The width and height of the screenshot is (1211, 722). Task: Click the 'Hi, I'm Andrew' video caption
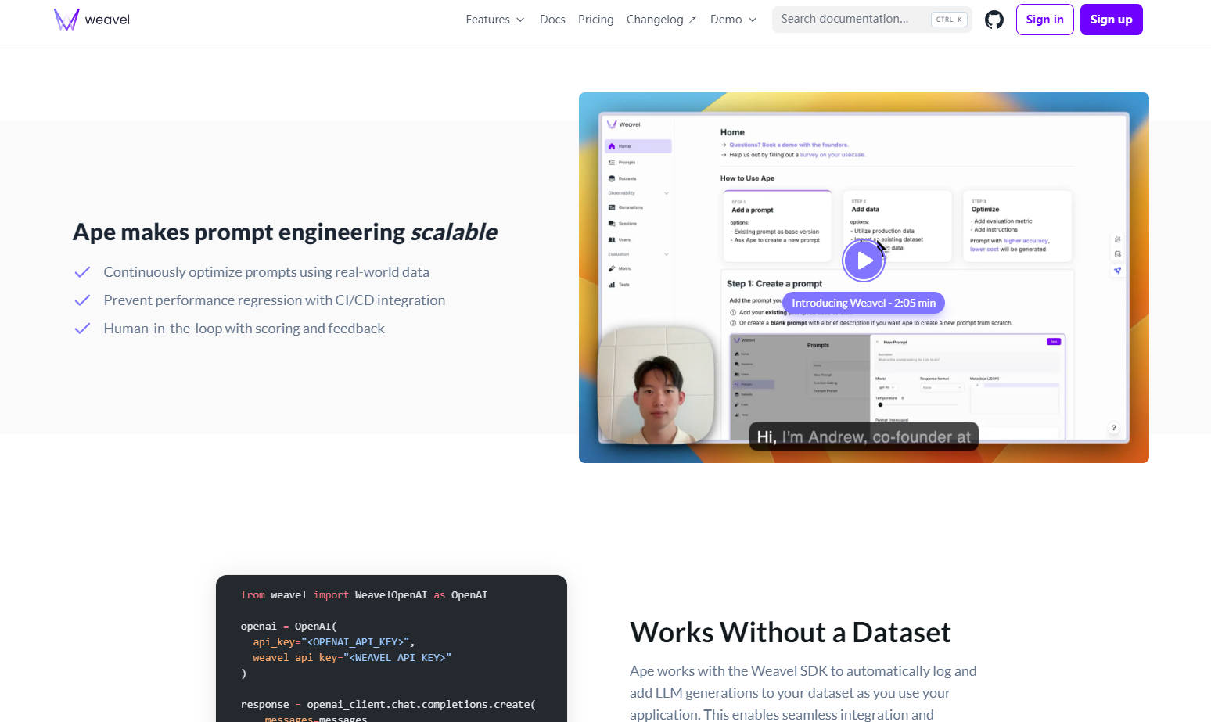864,436
